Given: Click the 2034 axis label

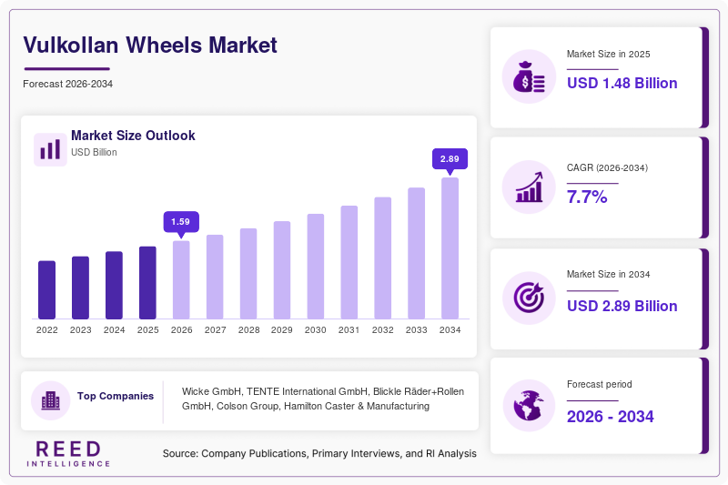Looking at the screenshot, I should [450, 330].
